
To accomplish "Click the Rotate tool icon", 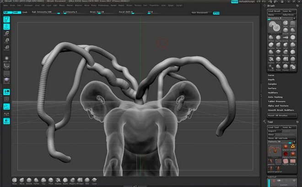I will [7, 47].
